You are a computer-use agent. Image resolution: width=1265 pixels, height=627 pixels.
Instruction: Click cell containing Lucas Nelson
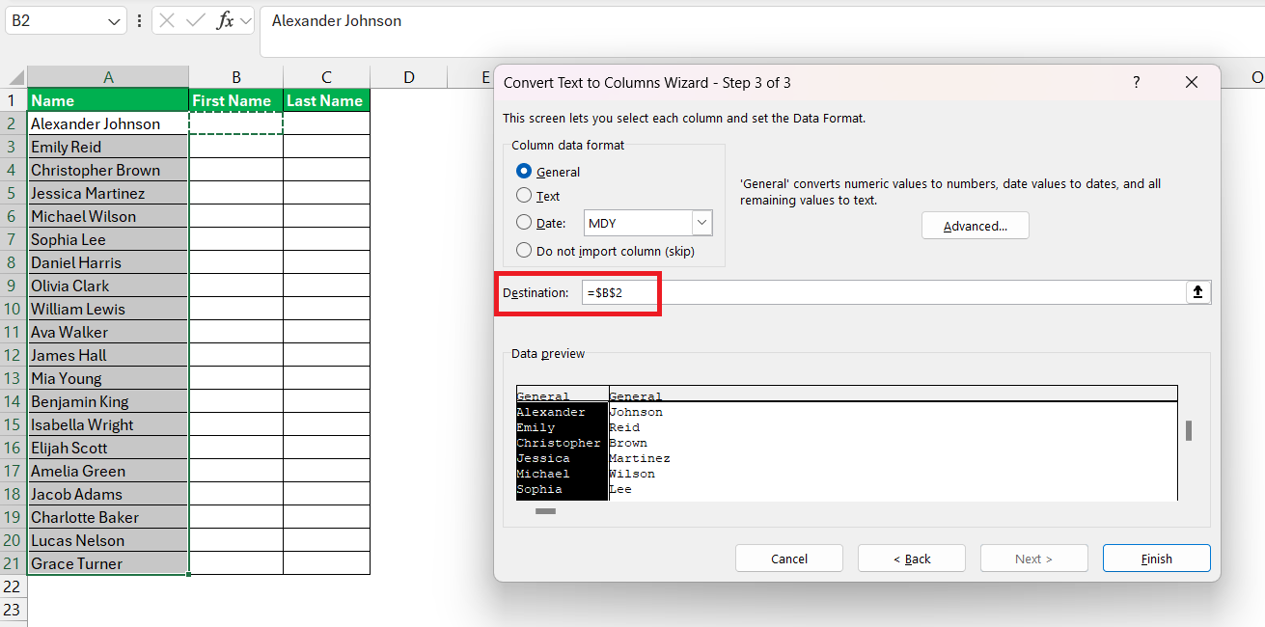point(108,540)
